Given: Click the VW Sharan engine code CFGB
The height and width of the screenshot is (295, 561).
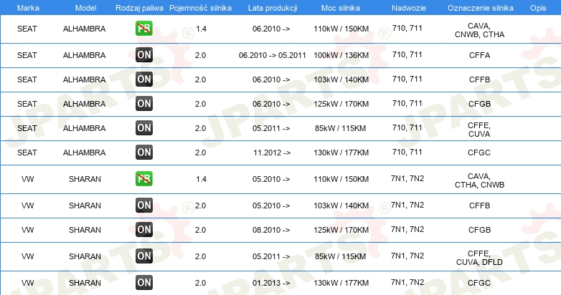Looking at the screenshot, I should (x=479, y=230).
